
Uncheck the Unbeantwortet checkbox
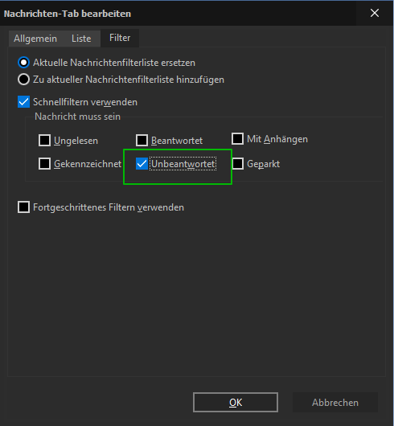[142, 163]
